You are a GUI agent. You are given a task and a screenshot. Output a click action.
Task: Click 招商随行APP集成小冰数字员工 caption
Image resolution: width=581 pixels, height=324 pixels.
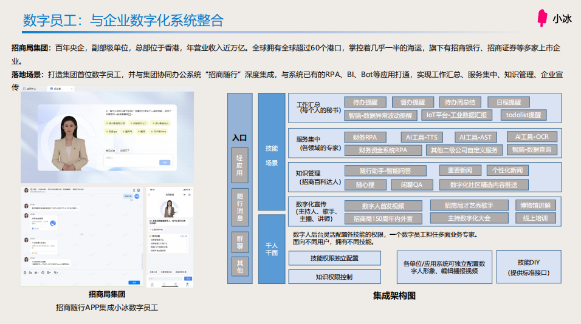click(x=107, y=308)
